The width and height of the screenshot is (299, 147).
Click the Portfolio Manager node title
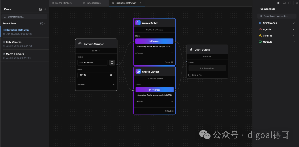pyautogui.click(x=94, y=44)
